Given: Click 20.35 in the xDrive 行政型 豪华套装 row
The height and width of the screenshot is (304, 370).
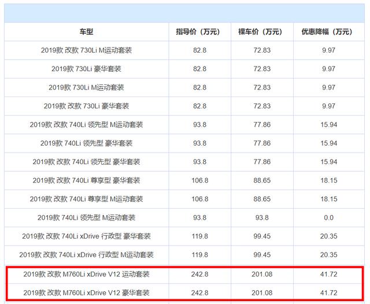Looking at the screenshot, I should (329, 236).
